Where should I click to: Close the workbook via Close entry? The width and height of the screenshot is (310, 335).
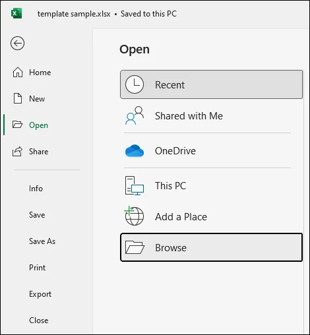click(x=39, y=320)
